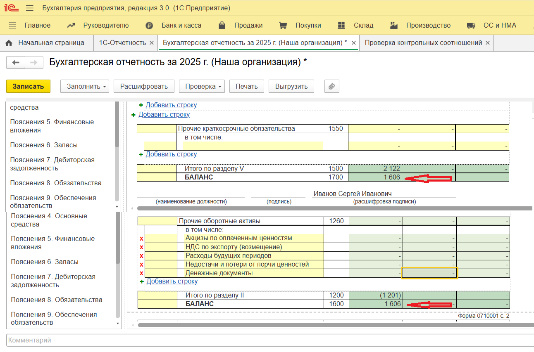The height and width of the screenshot is (352, 534).
Task: Click the Расшифровать button
Action: (144, 86)
